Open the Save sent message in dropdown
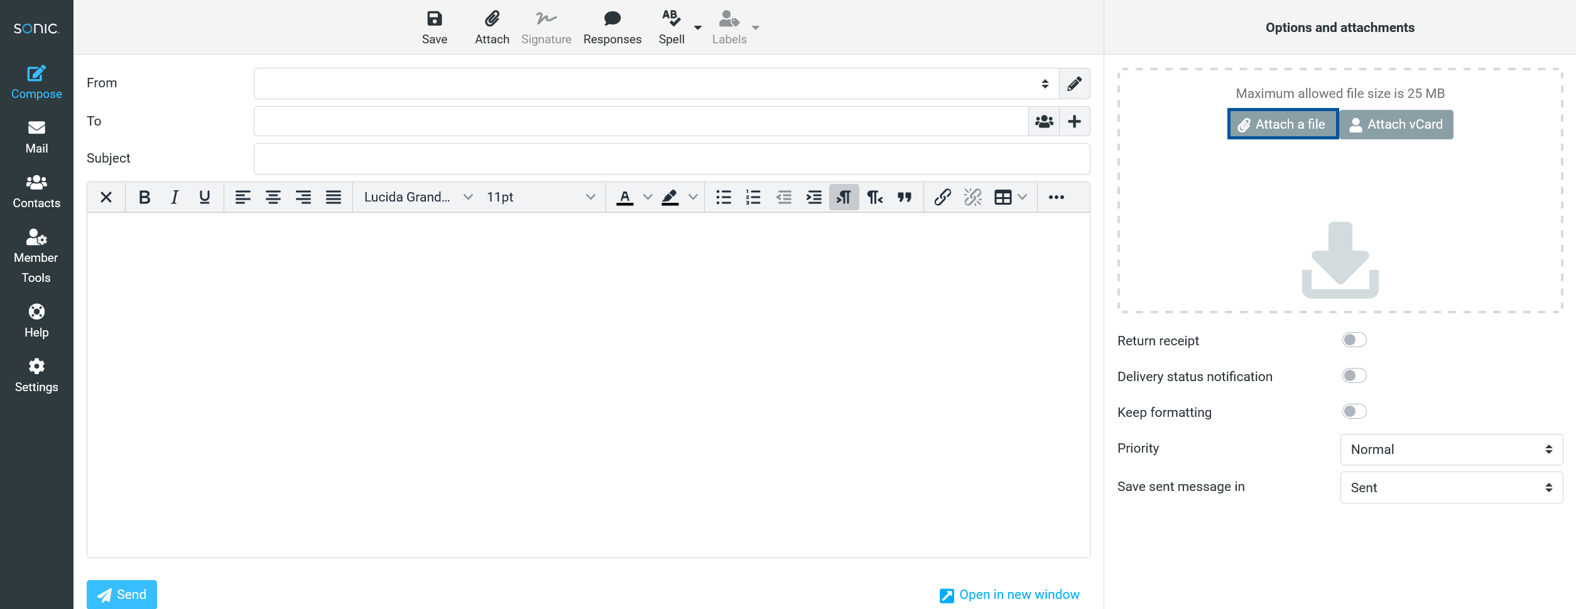The image size is (1576, 609). click(1452, 488)
